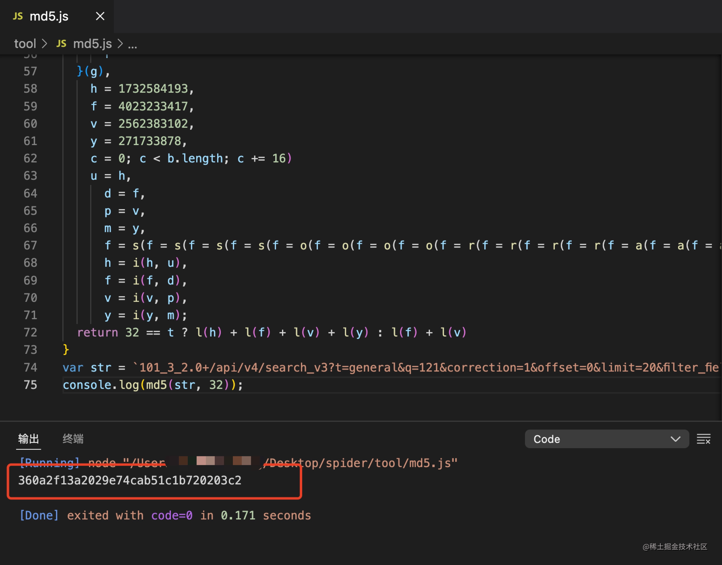Click line number 75 in the gutter

point(30,385)
